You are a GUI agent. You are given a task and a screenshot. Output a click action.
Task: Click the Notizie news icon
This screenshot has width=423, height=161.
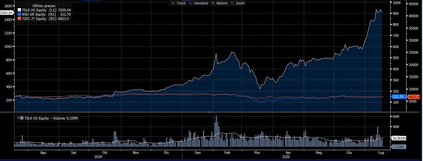pyautogui.click(x=213, y=3)
